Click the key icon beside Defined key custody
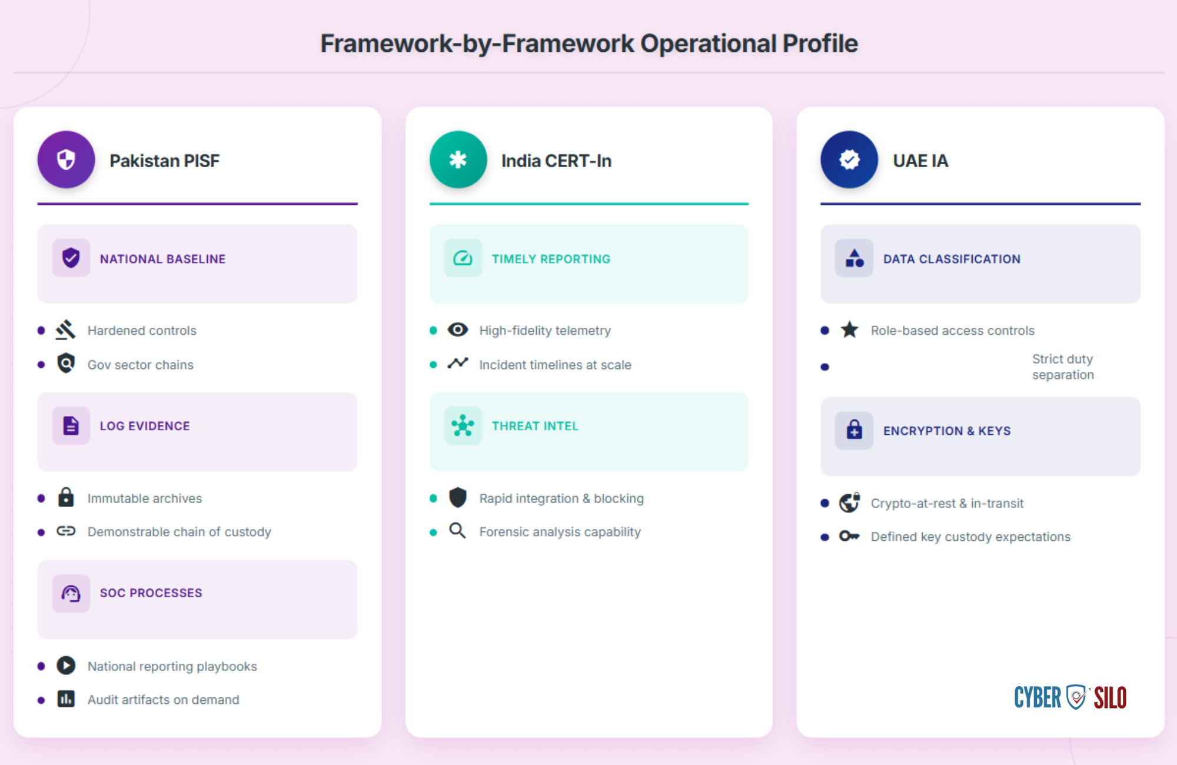Viewport: 1177px width, 765px height. (849, 536)
